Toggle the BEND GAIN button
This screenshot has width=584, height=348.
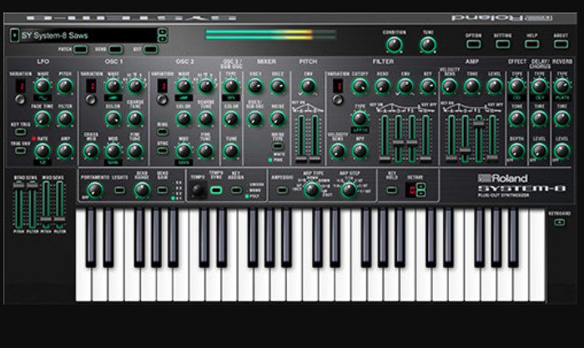click(x=162, y=190)
